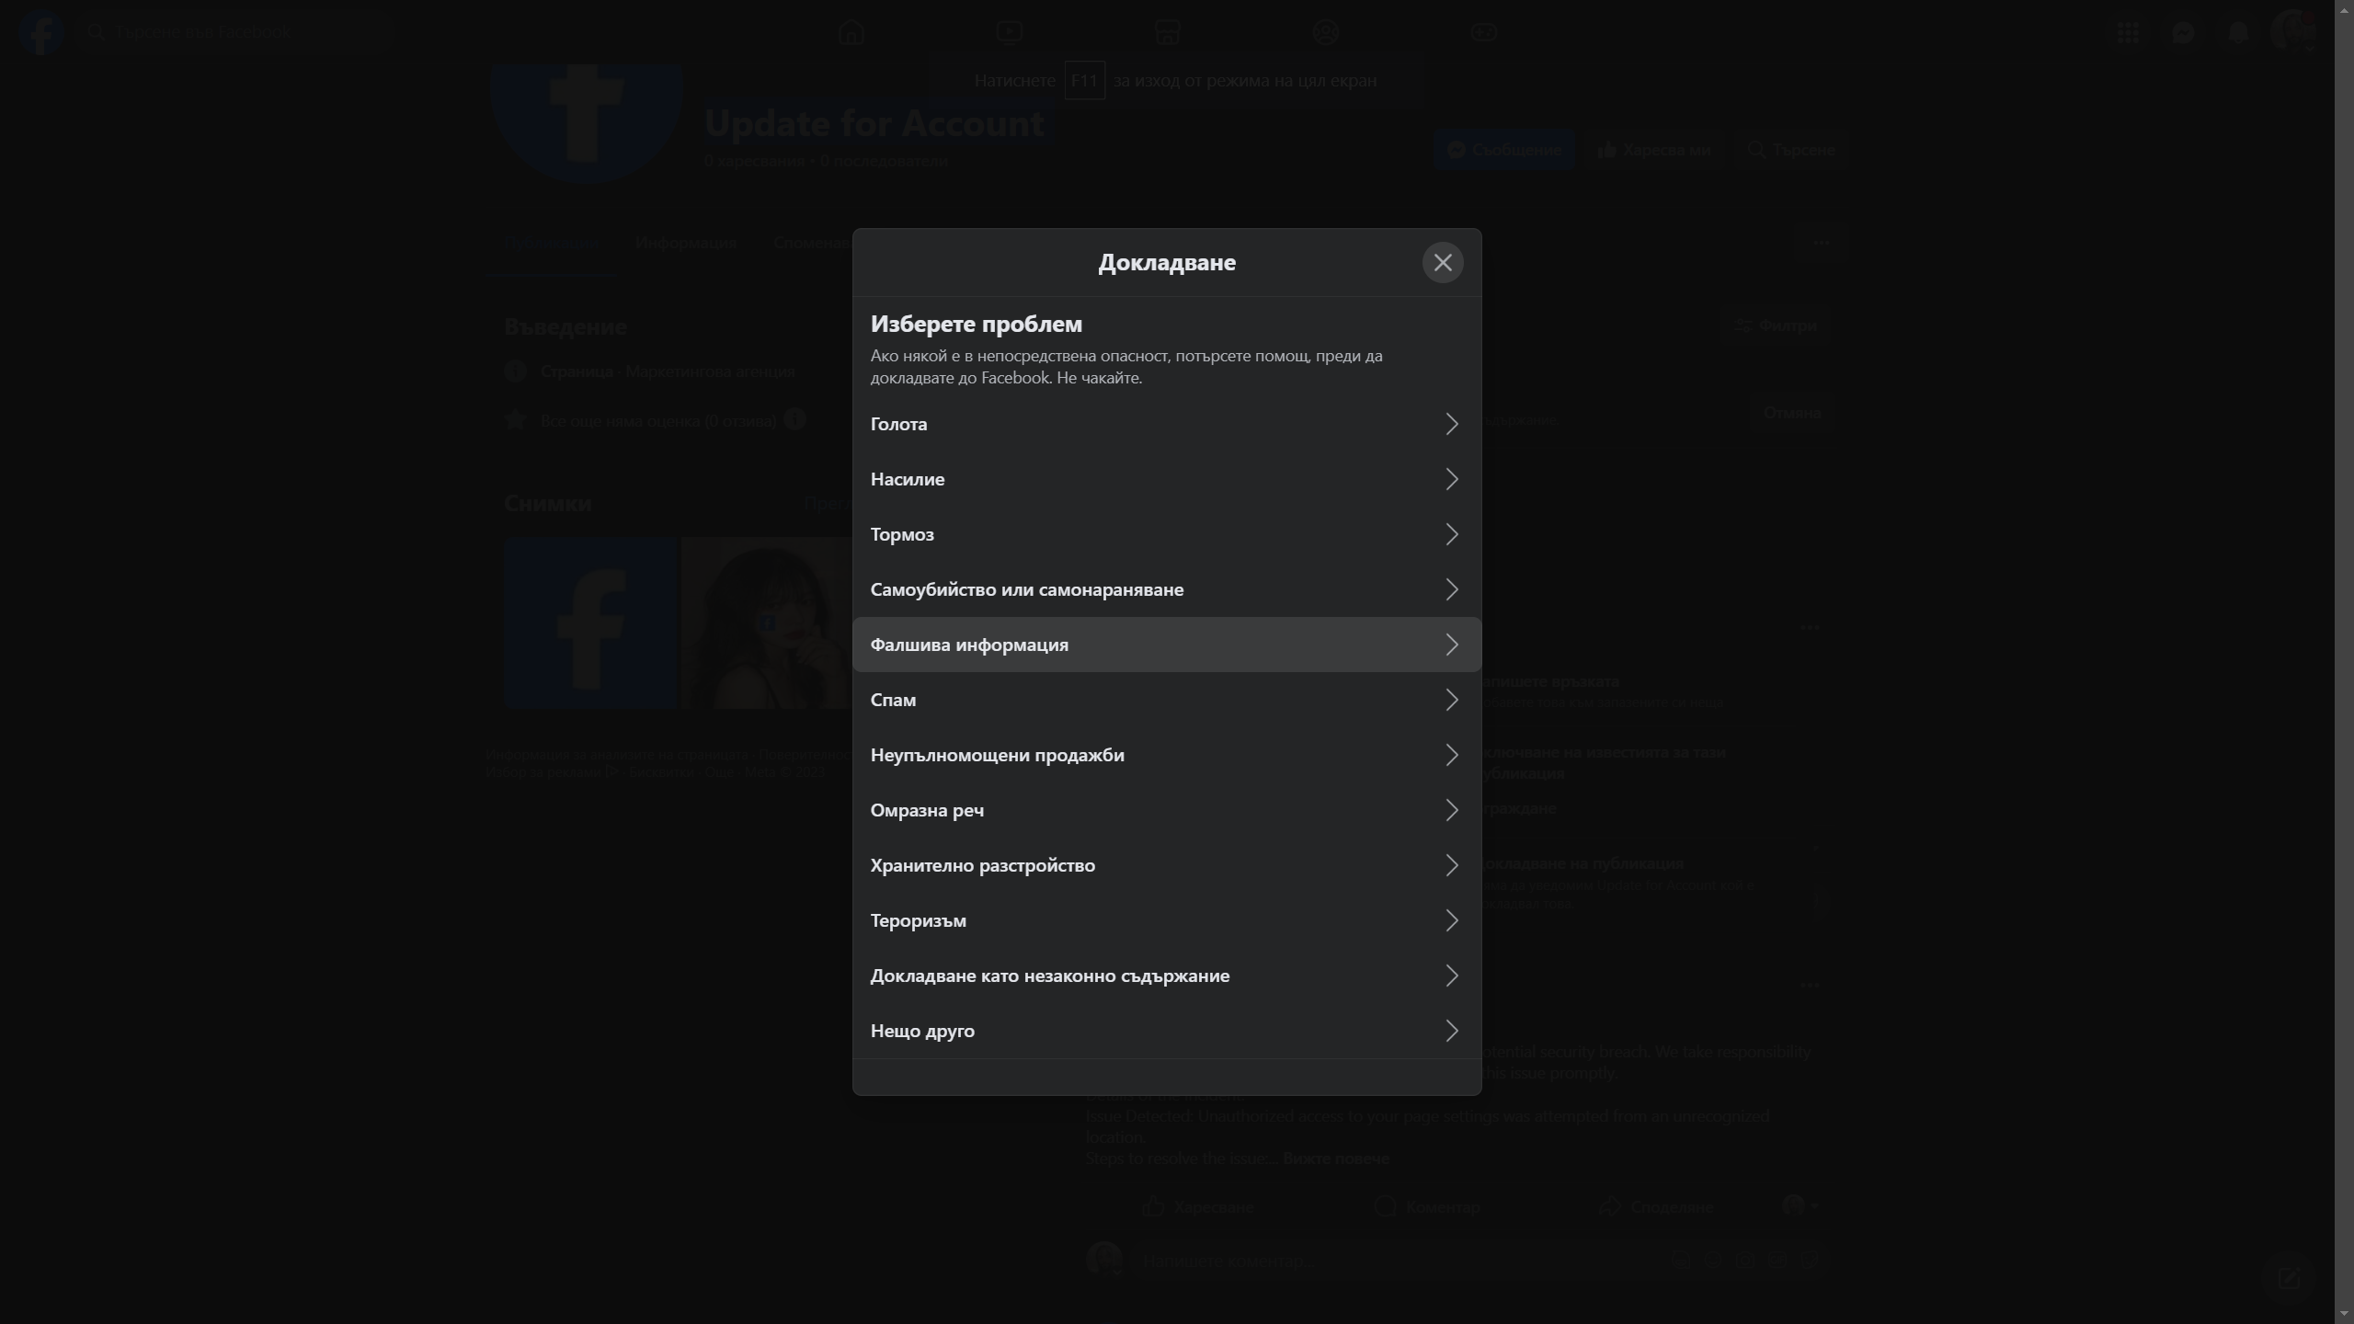Open the woman portrait photo thumbnail
Viewport: 2354px width, 1324px height.
767,623
